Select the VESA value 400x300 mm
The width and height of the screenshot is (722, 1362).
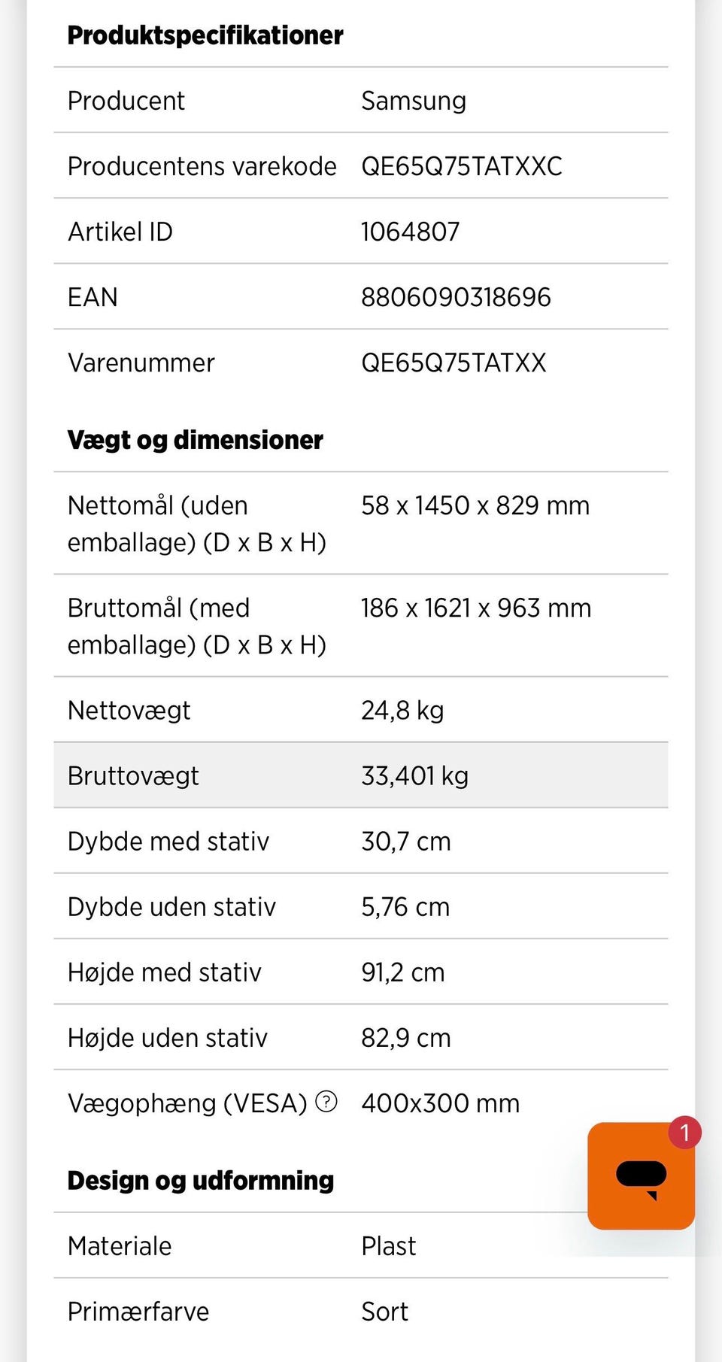[440, 1103]
